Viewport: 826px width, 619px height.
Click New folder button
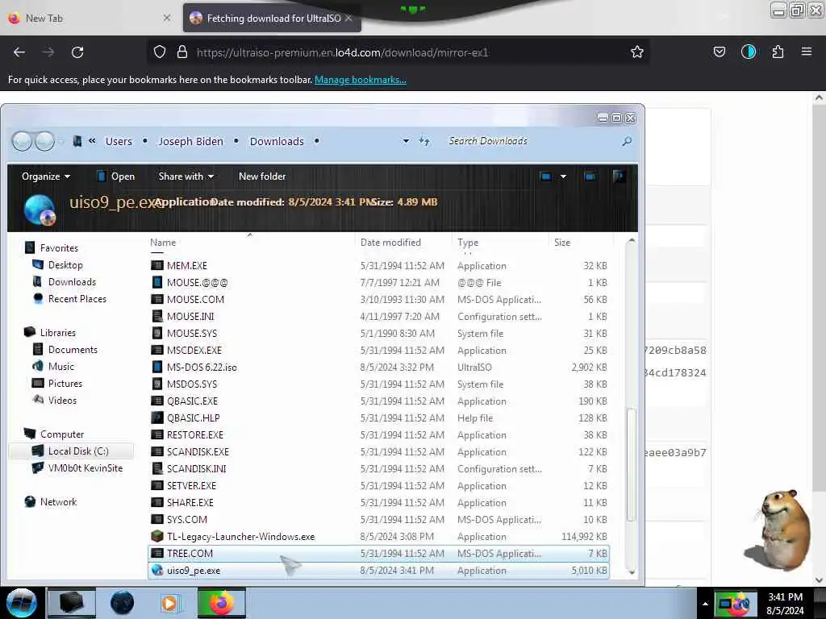262,177
